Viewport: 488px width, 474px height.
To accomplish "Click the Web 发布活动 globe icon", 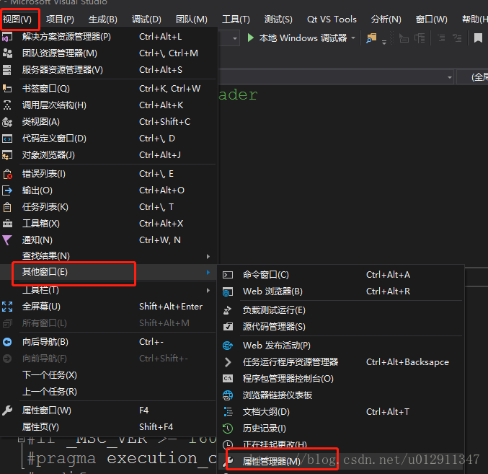I will point(228,346).
